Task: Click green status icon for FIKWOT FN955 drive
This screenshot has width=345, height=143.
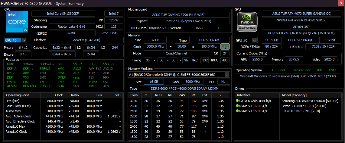Action: click(x=237, y=111)
